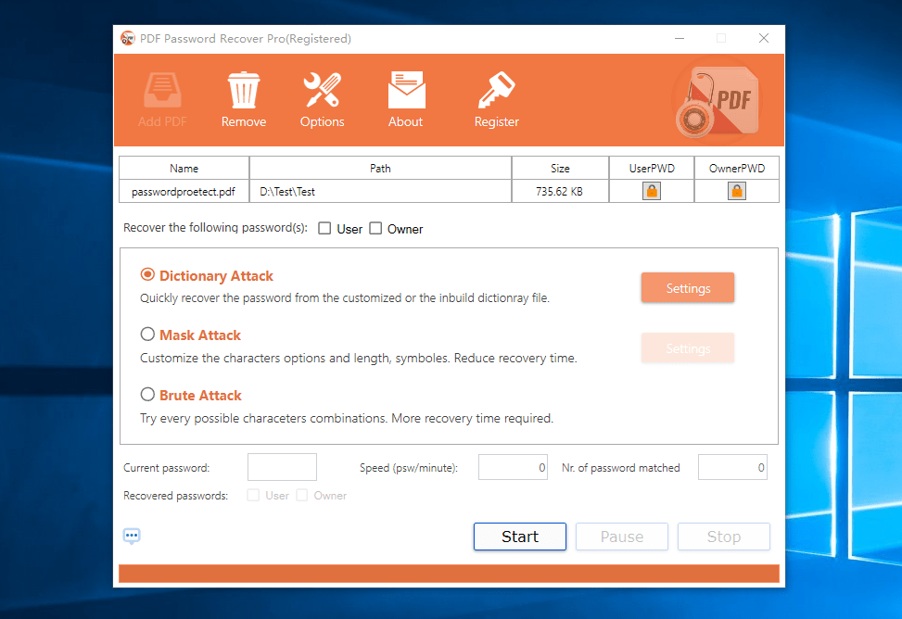The image size is (902, 619).
Task: Click the Size column header
Action: 560,168
